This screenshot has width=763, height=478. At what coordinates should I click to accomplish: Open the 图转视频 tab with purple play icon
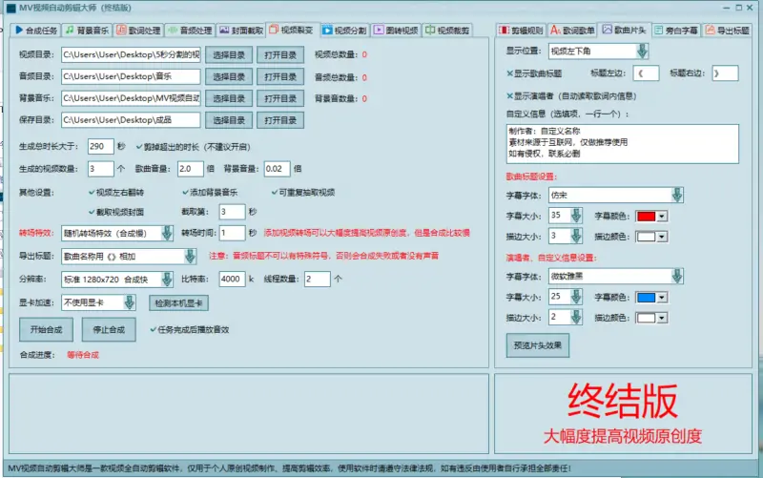click(x=396, y=31)
